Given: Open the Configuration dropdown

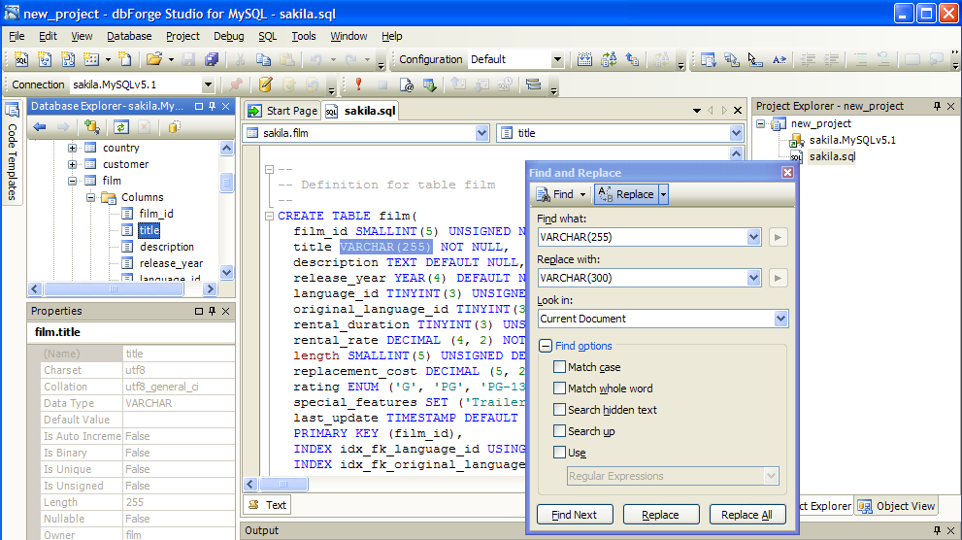Looking at the screenshot, I should click(x=557, y=59).
